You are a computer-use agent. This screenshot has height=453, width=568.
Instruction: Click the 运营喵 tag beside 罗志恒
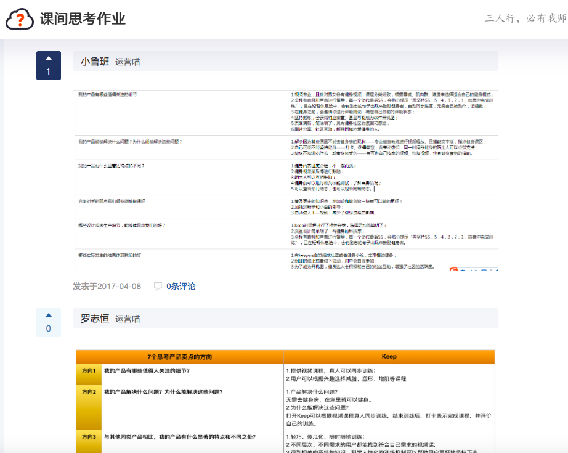[128, 319]
